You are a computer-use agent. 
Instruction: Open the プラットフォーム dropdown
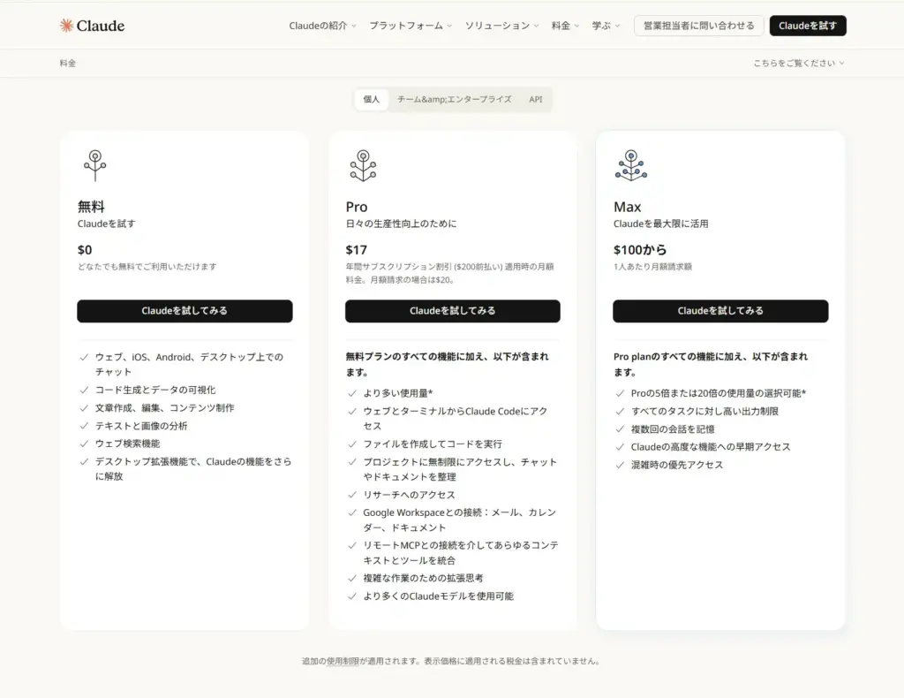point(411,26)
